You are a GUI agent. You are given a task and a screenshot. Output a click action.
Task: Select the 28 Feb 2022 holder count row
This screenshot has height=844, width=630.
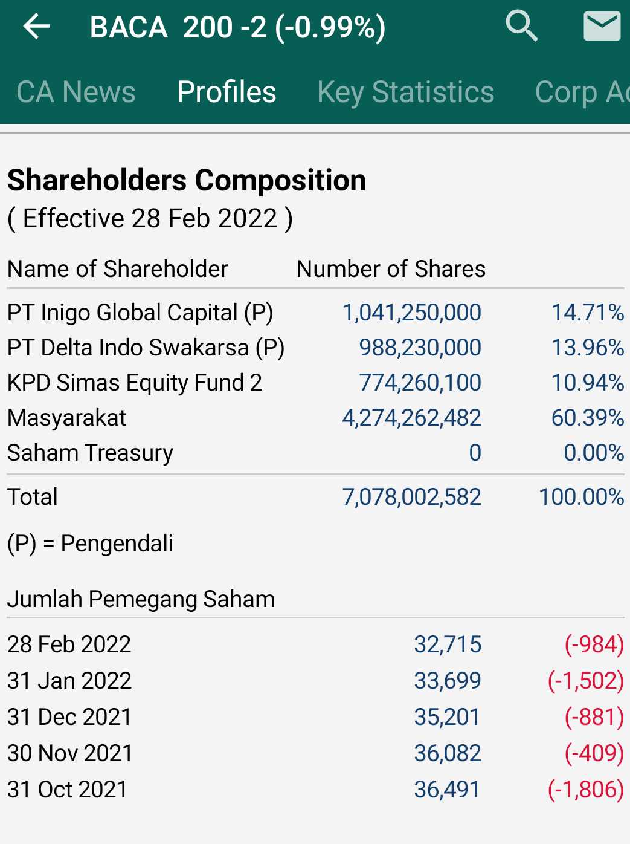(x=69, y=644)
